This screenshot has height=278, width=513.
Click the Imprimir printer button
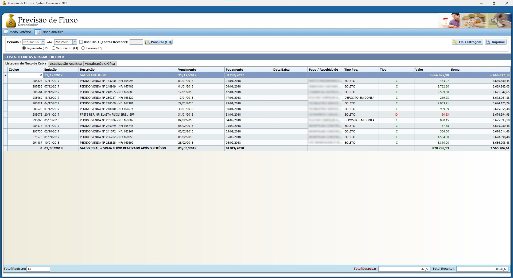click(x=496, y=42)
